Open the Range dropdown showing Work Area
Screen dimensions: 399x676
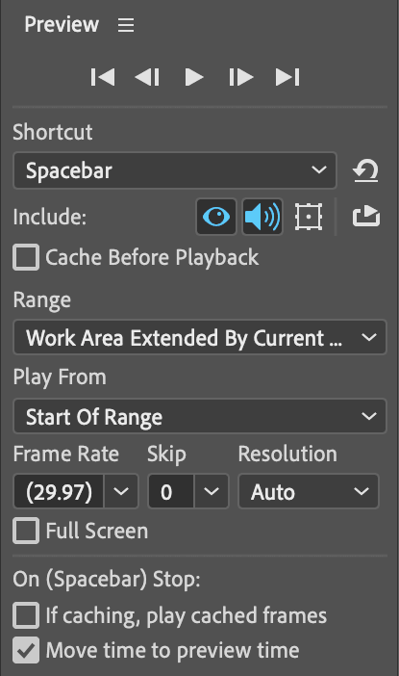(200, 337)
